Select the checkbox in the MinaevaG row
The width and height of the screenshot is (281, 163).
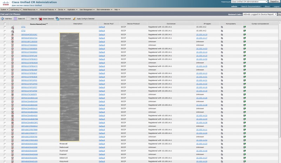click(5, 144)
